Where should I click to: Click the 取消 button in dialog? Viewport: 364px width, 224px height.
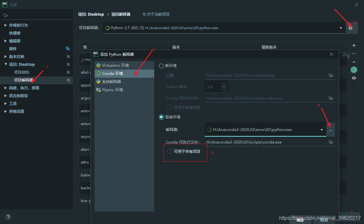324,220
